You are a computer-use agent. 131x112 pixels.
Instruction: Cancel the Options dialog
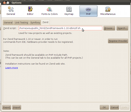115,107
